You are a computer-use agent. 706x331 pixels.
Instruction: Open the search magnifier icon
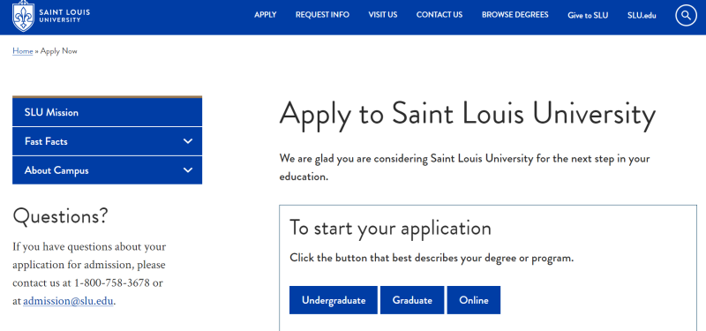coord(686,15)
